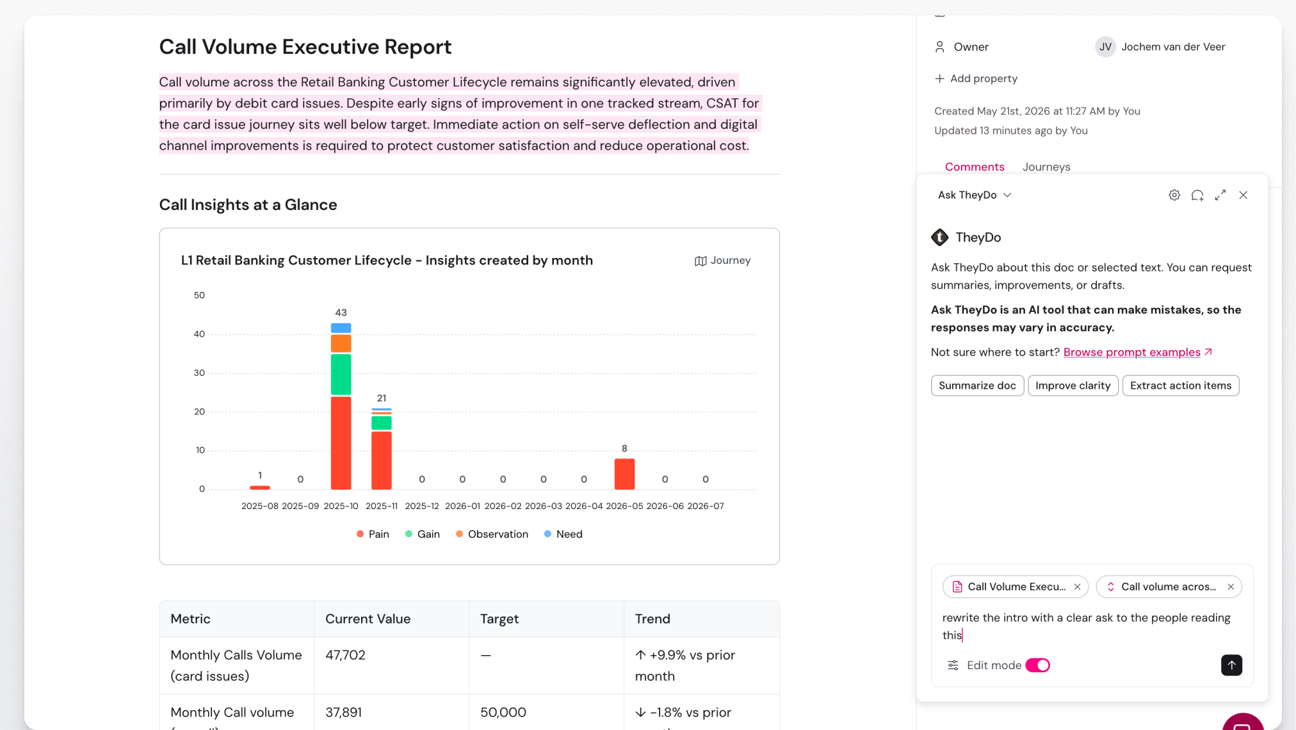
Task: Click the highlighted intro paragraph
Action: point(459,114)
